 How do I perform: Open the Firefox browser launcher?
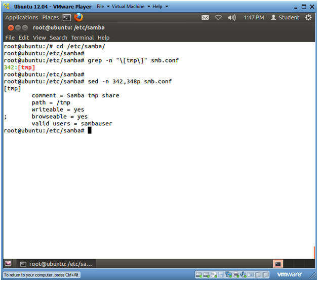pyautogui.click(x=78, y=17)
